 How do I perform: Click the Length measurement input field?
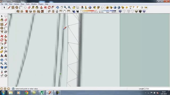(x=157, y=89)
